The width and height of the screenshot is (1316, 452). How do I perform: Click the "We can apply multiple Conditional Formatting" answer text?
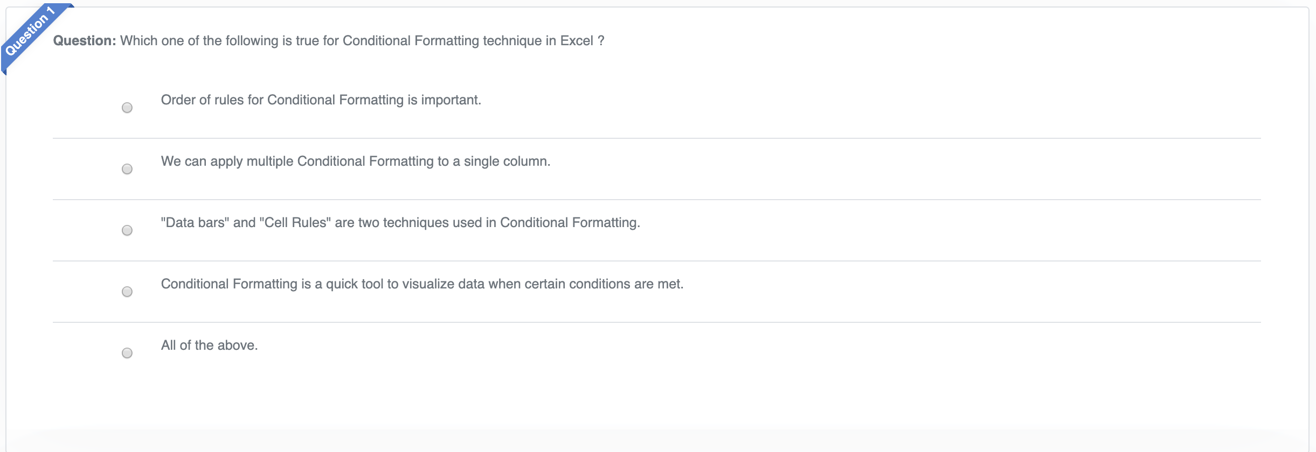pyautogui.click(x=355, y=161)
